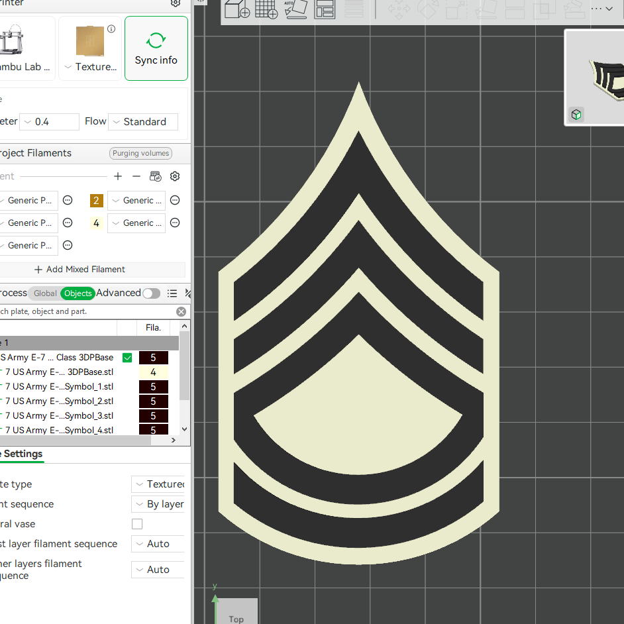624x624 pixels.
Task: Select the Class 3DPBase parent object row
Action: (x=56, y=357)
